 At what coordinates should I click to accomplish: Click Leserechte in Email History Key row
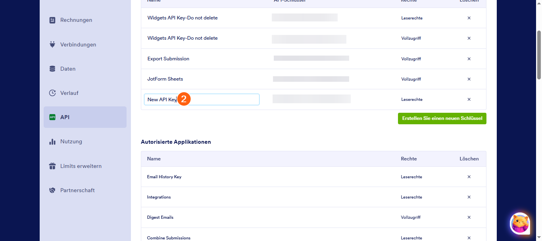click(412, 177)
